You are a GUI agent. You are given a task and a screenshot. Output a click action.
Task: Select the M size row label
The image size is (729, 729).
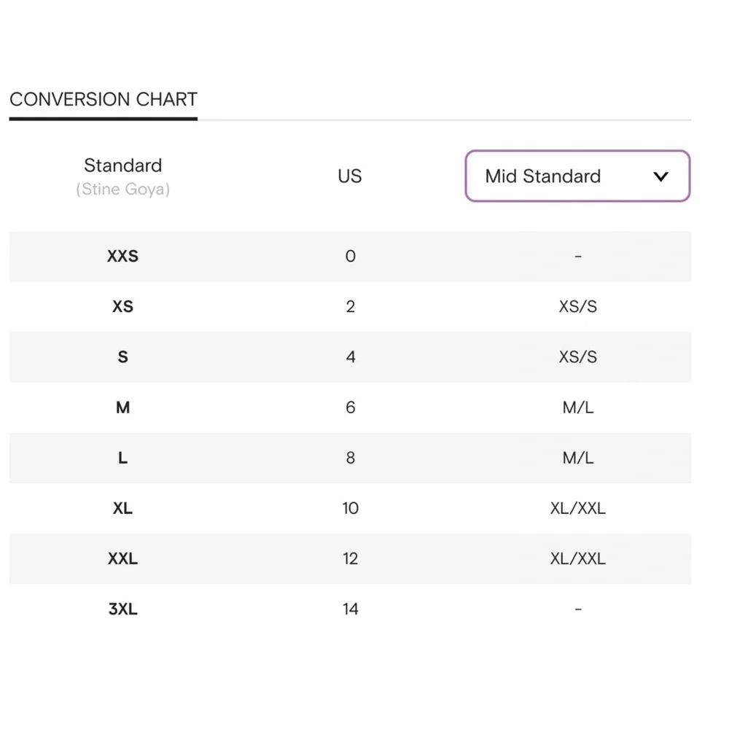click(122, 408)
